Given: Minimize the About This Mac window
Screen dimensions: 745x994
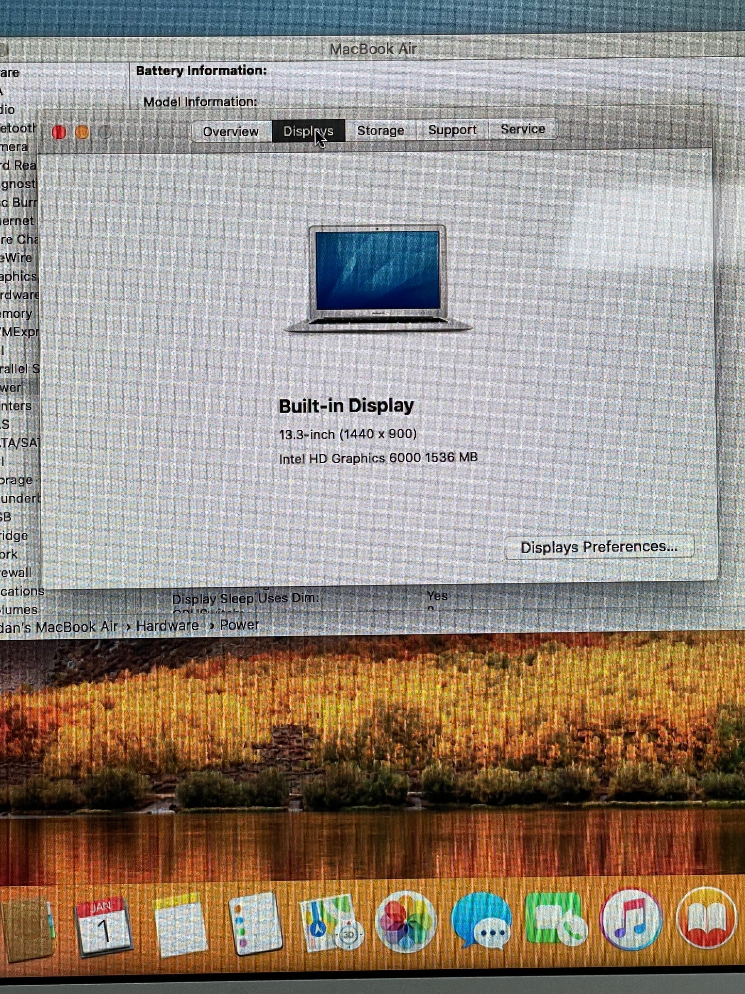Looking at the screenshot, I should [82, 133].
